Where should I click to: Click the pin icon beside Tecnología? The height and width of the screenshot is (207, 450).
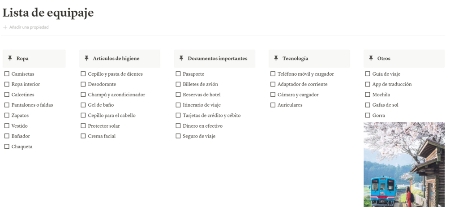tap(276, 58)
